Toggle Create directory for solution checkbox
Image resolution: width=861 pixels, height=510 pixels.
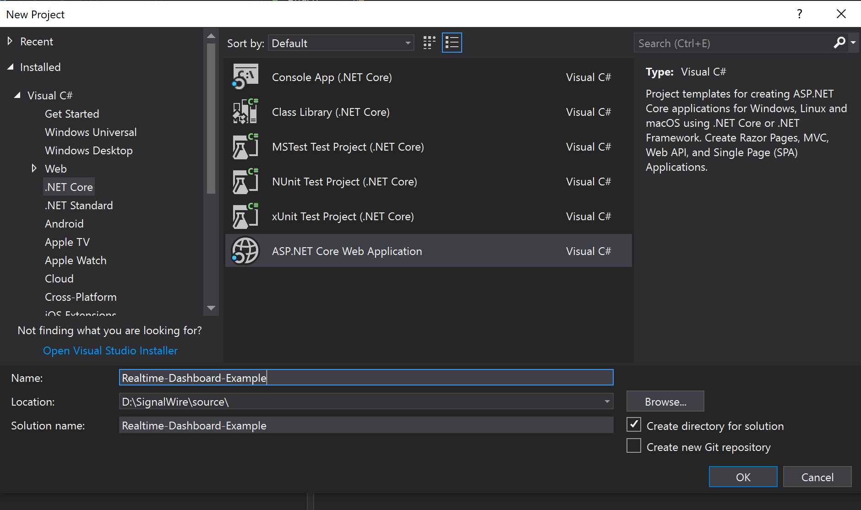tap(634, 425)
